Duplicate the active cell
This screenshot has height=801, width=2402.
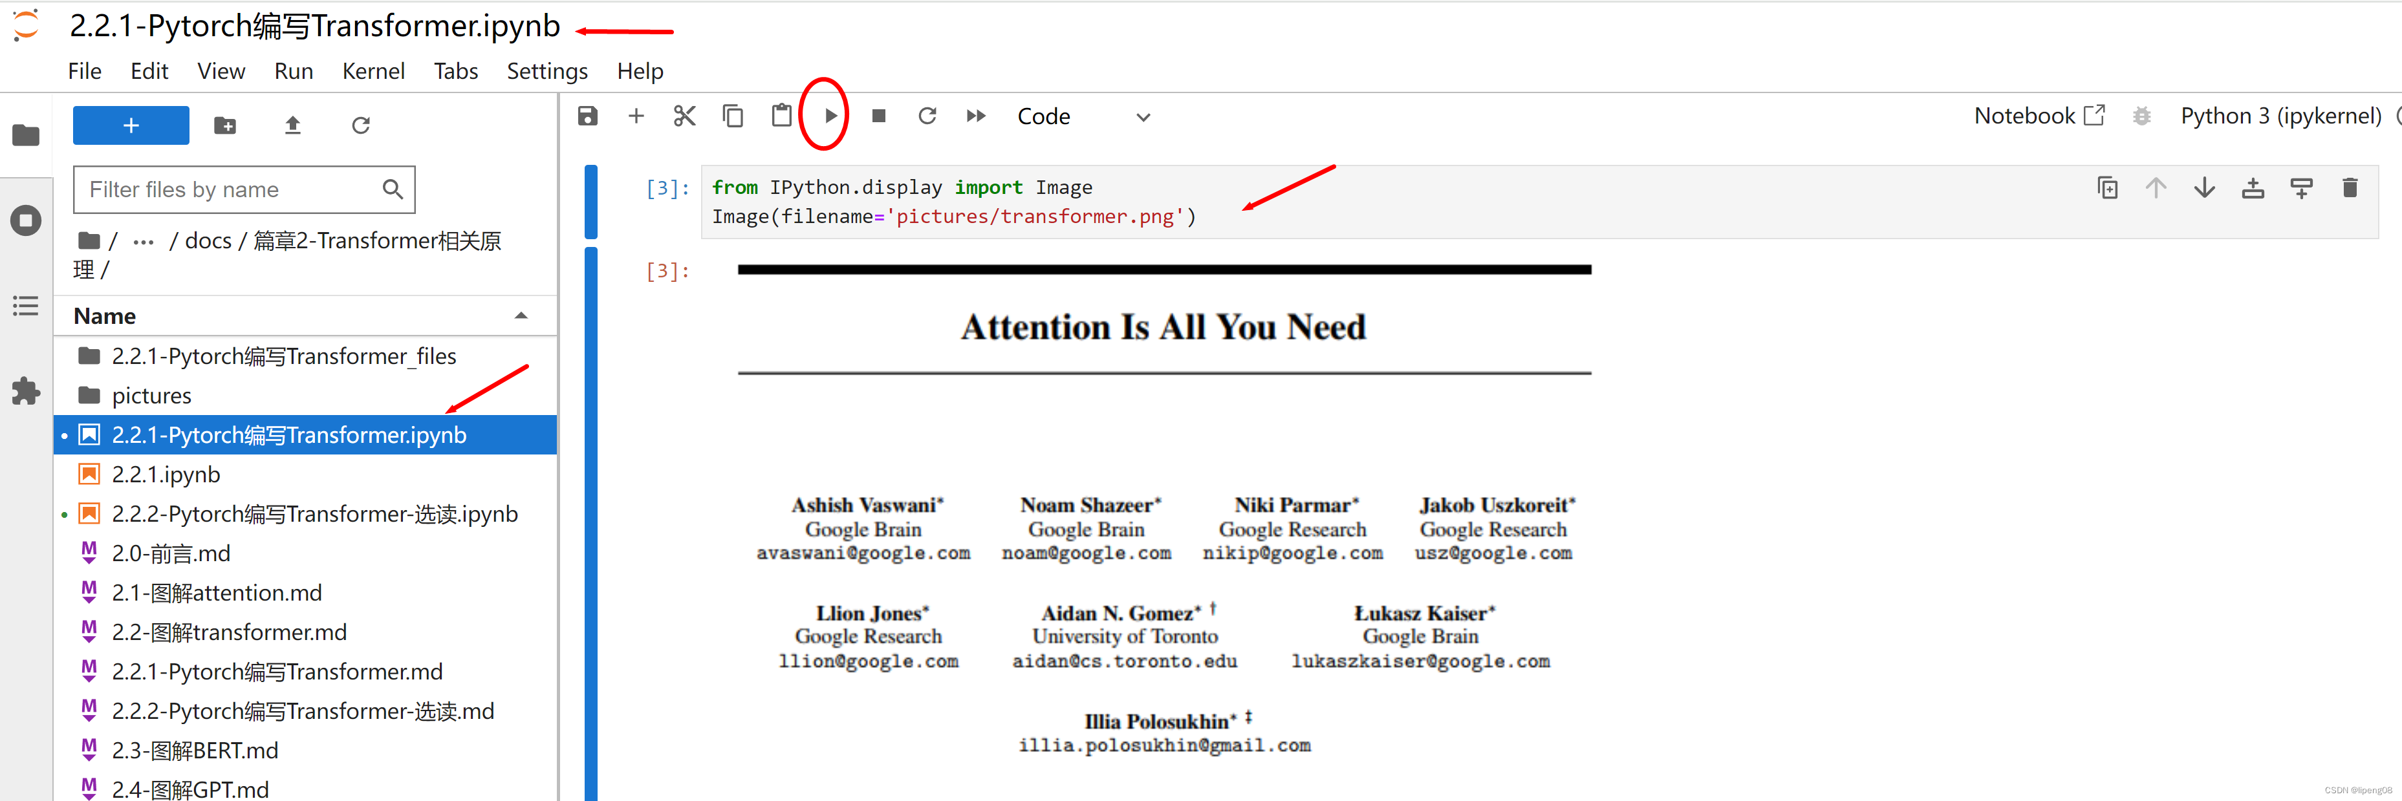pos(2107,188)
